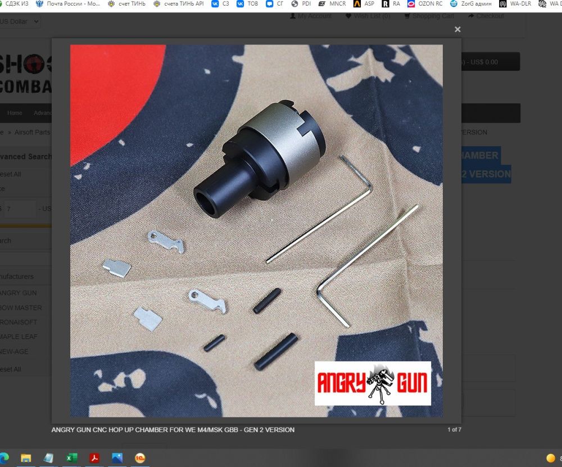
Task: Open File Explorer from the taskbar
Action: (26, 458)
